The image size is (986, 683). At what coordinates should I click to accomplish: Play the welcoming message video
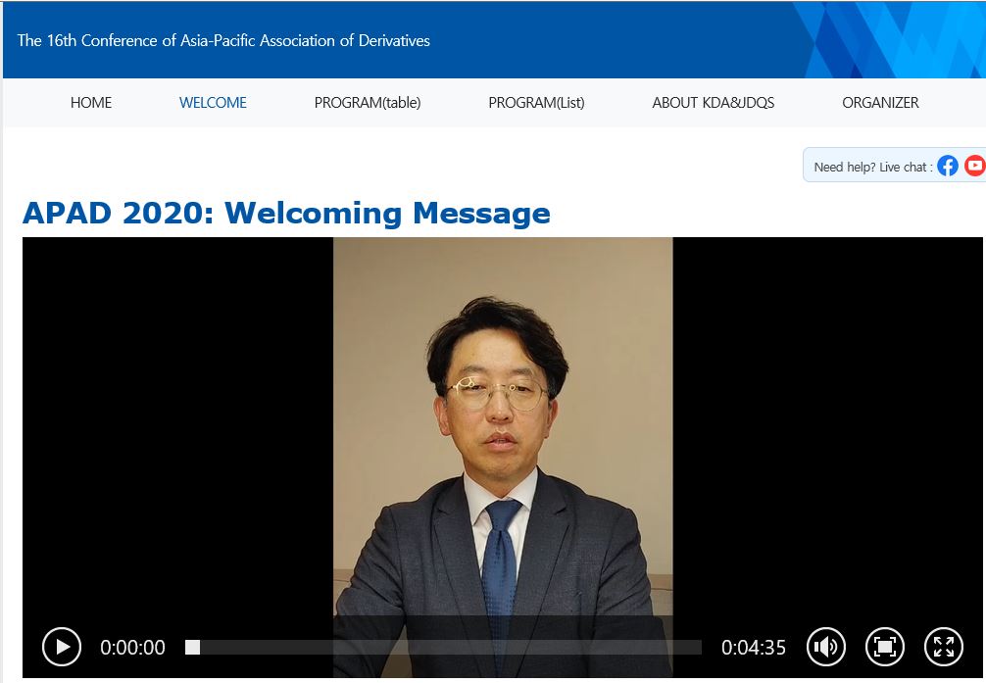(62, 647)
